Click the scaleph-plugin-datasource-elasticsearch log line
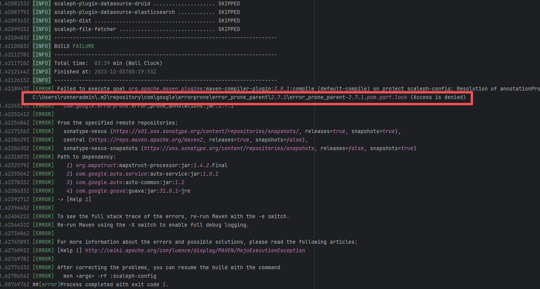The height and width of the screenshot is (289, 540). coord(147,12)
